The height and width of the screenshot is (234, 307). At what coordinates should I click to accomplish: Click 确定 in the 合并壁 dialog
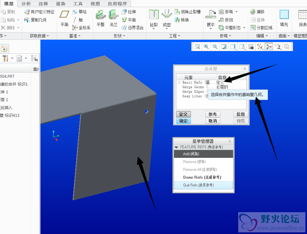tap(183, 121)
